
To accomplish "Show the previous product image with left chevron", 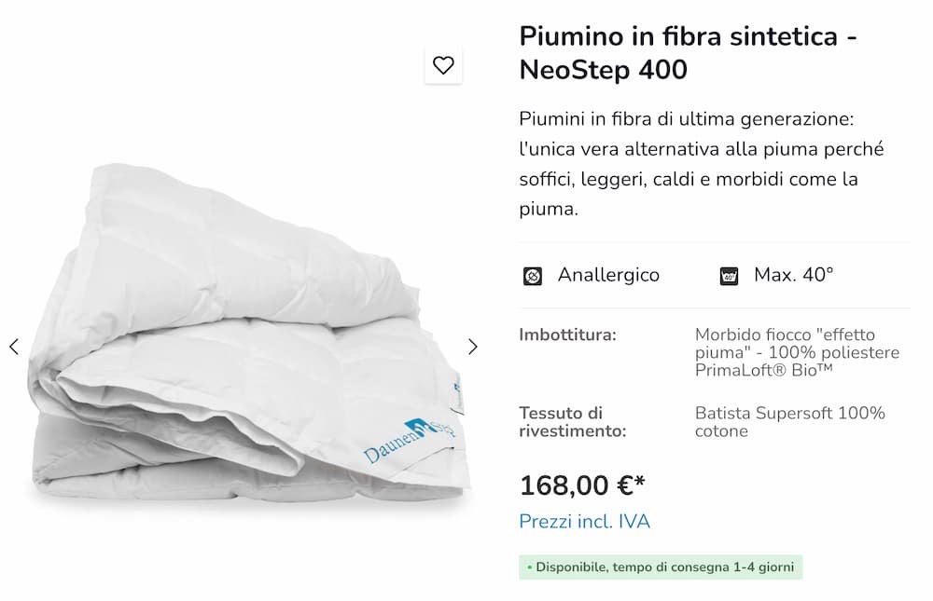I will 14,346.
